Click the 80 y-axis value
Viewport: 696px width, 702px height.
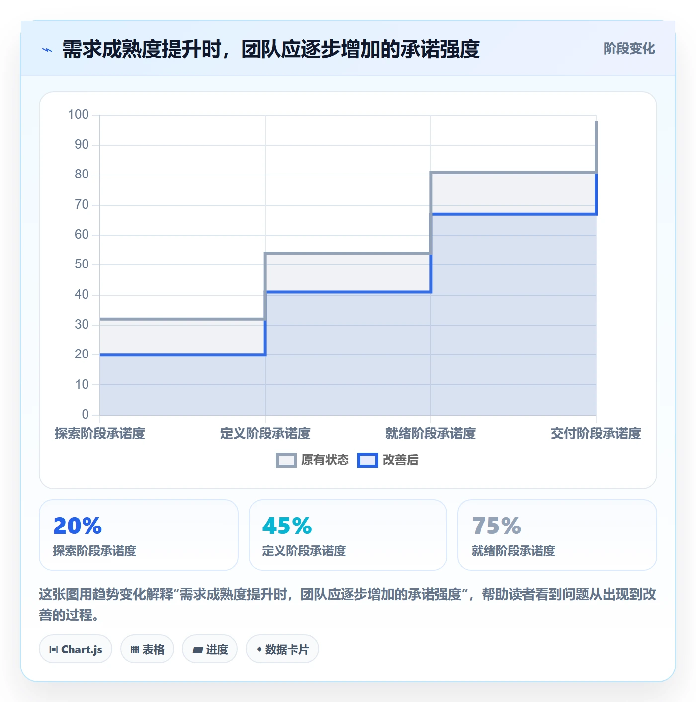tap(82, 175)
